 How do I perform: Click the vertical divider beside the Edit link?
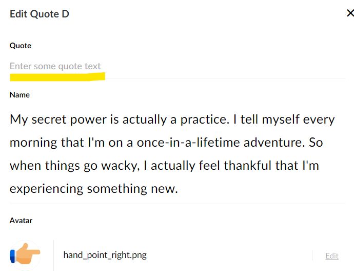tap(312, 255)
